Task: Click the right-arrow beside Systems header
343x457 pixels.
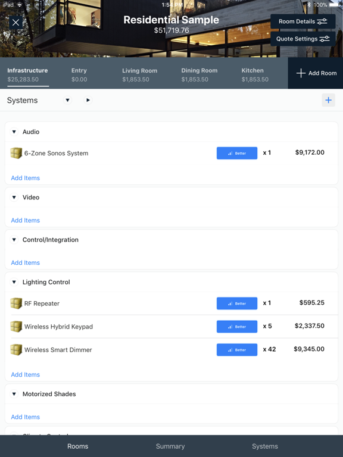Action: (x=88, y=100)
